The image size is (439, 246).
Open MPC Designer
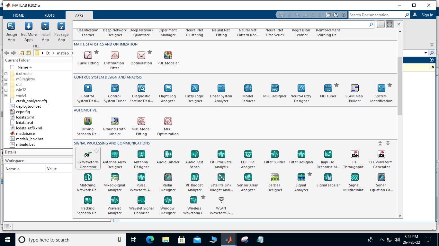coord(274,91)
